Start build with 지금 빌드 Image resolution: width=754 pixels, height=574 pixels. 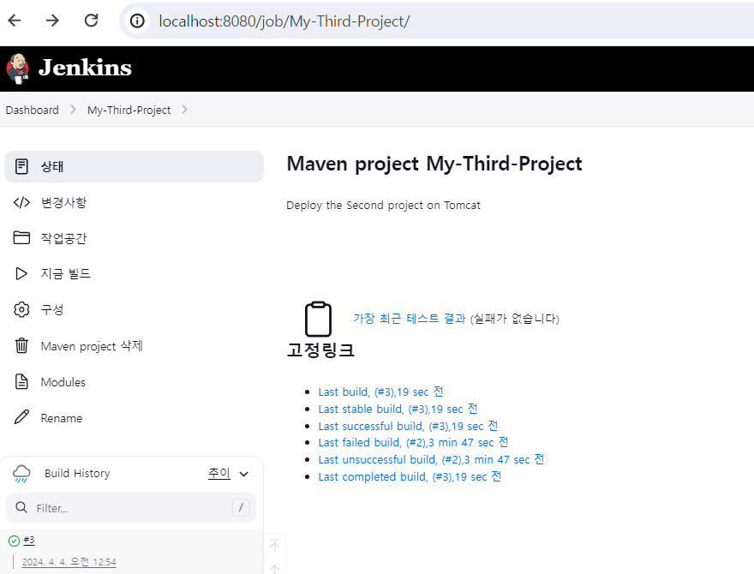(65, 273)
